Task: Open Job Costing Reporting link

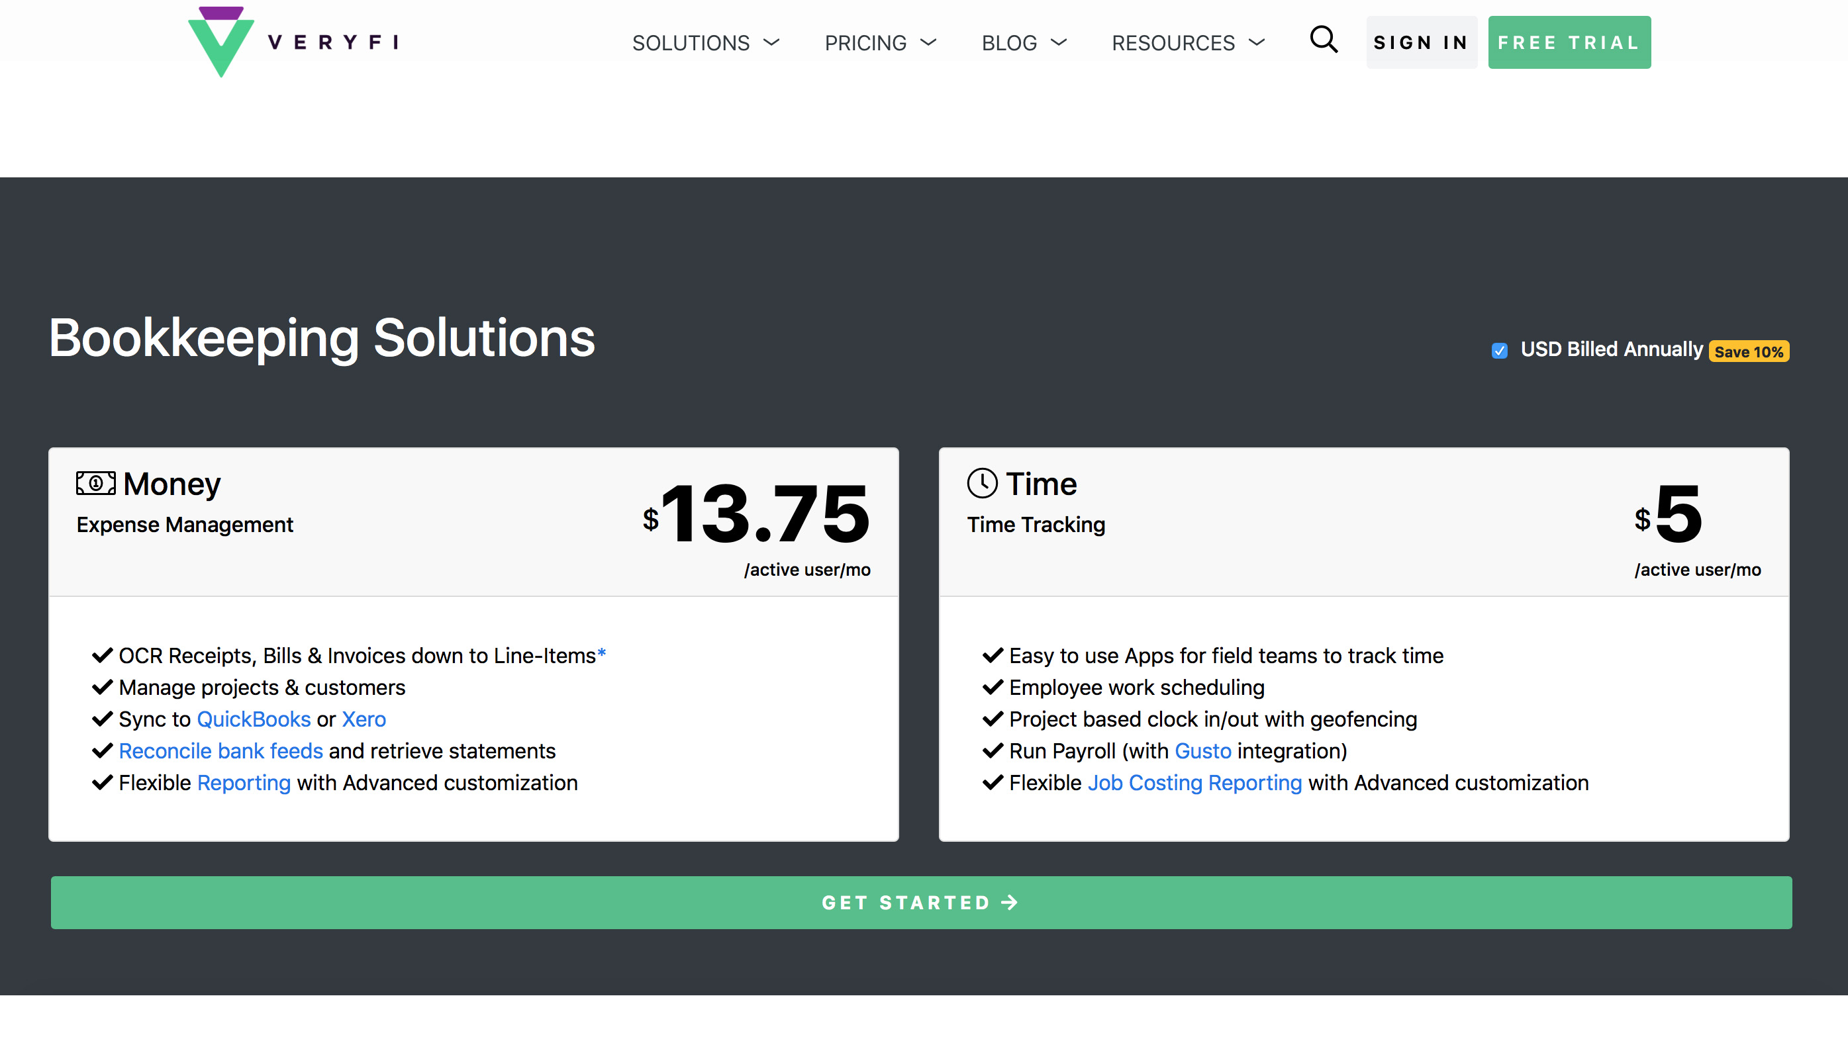Action: (x=1194, y=783)
